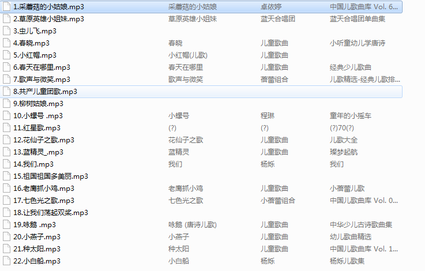Click album cell 经典少儿歌曲

pyautogui.click(x=351, y=67)
